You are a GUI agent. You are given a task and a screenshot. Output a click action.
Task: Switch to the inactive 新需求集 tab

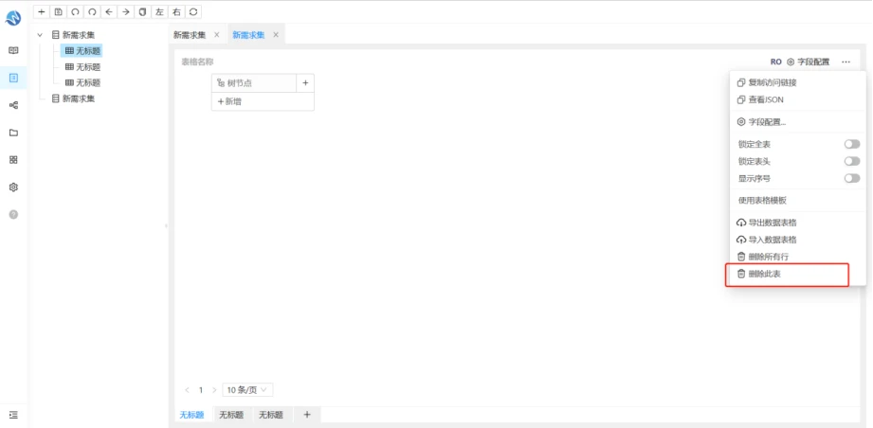[x=190, y=35]
